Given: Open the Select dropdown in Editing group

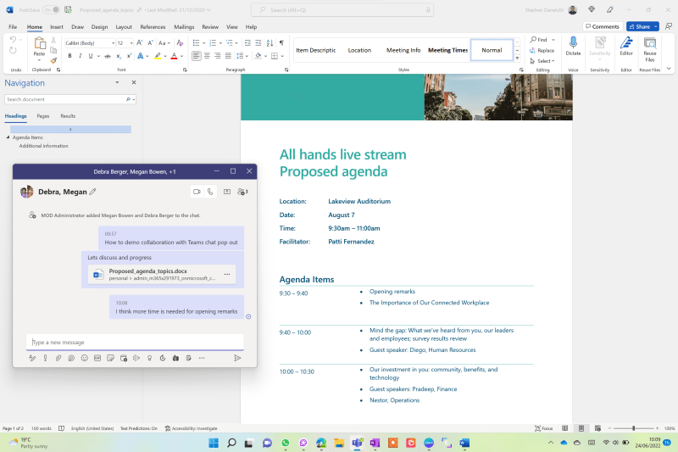Looking at the screenshot, I should pyautogui.click(x=543, y=61).
